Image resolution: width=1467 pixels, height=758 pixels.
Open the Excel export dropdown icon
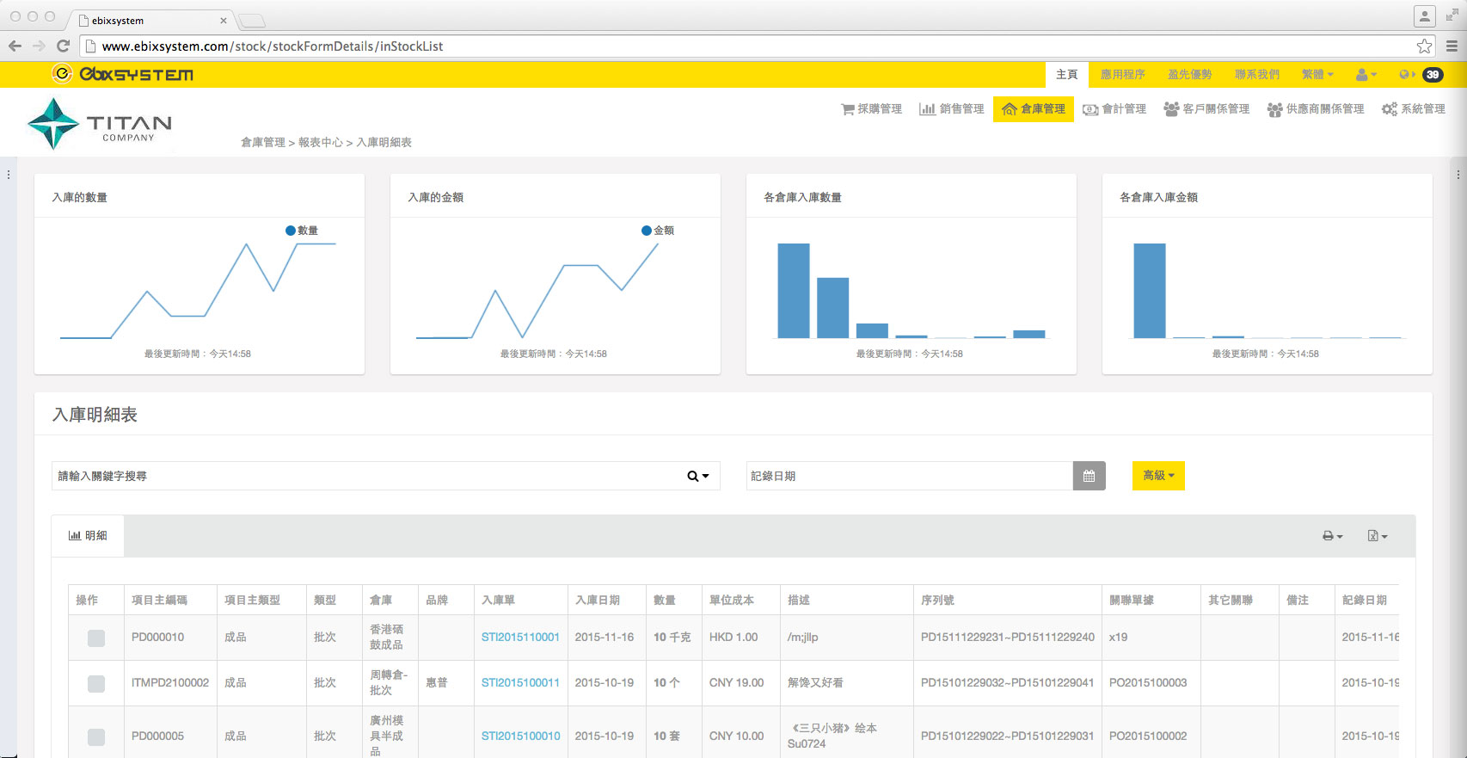tap(1377, 536)
